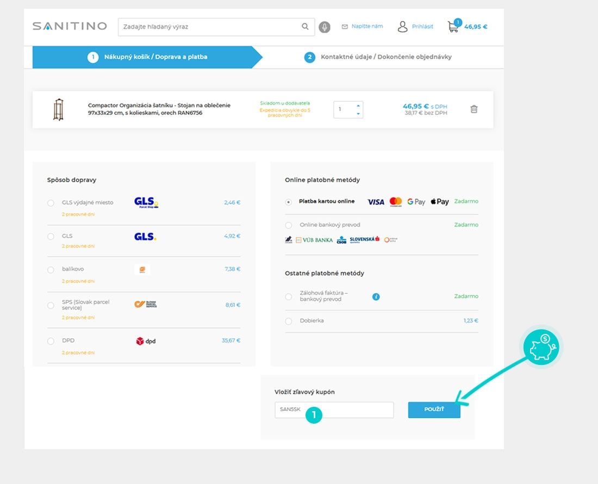Click the Sanitino logo
This screenshot has height=484, width=598.
click(x=70, y=26)
